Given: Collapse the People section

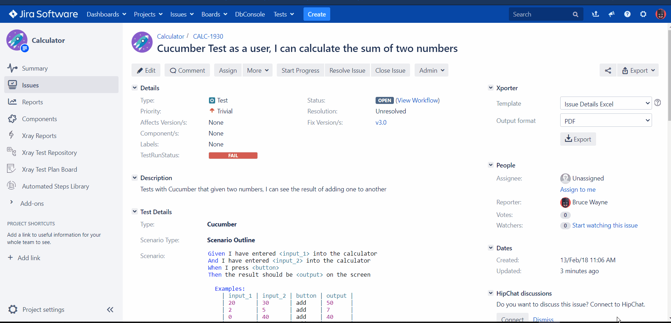Looking at the screenshot, I should [x=491, y=165].
